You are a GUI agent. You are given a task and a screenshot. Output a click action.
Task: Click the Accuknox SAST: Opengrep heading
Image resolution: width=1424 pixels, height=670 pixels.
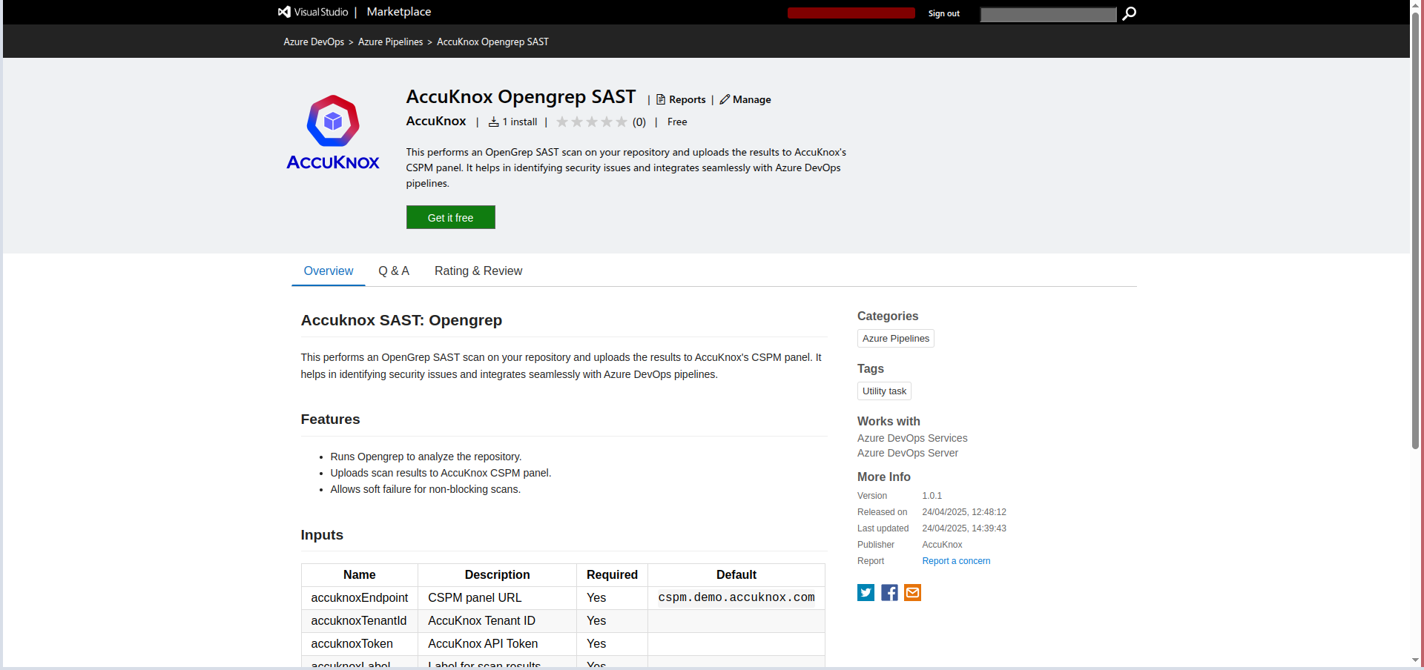pyautogui.click(x=401, y=320)
